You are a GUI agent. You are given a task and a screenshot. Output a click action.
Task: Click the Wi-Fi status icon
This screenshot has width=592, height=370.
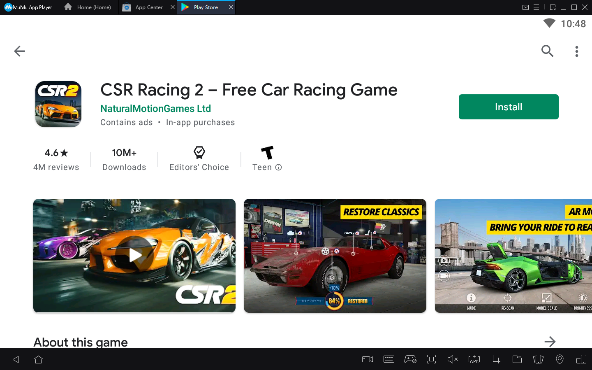(x=549, y=23)
